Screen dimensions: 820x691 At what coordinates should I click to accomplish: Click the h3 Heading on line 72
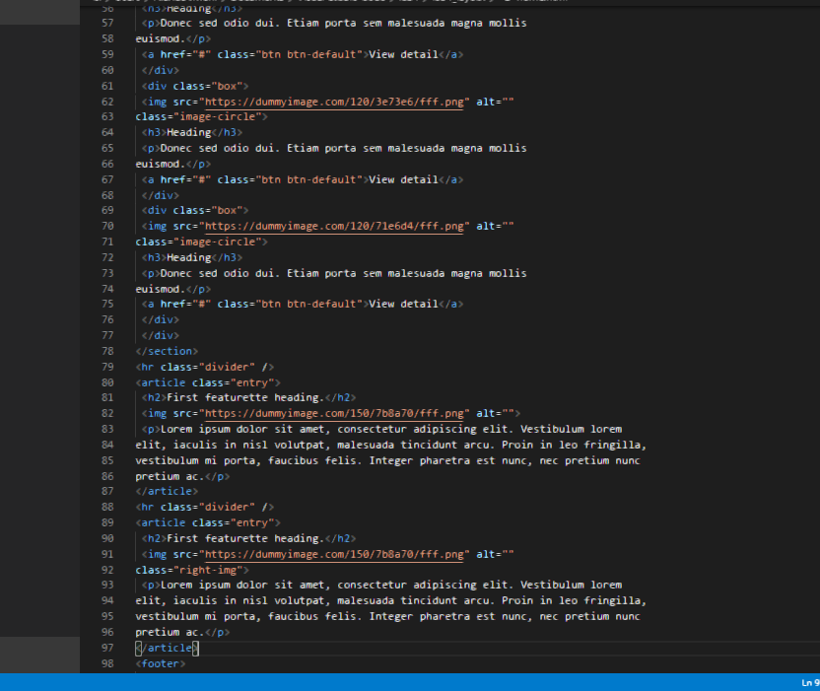tap(192, 257)
